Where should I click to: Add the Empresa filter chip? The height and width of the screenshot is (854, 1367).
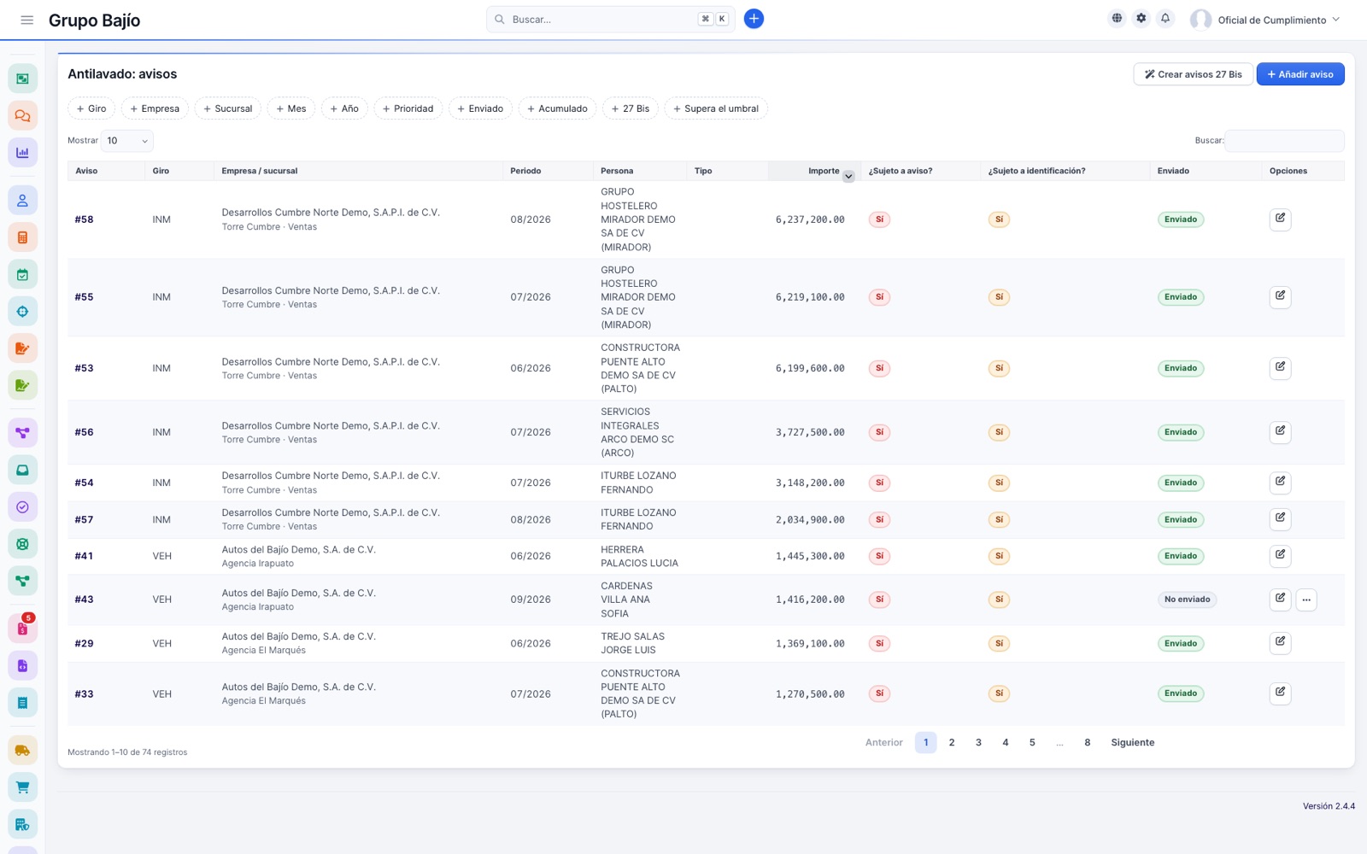(x=155, y=108)
